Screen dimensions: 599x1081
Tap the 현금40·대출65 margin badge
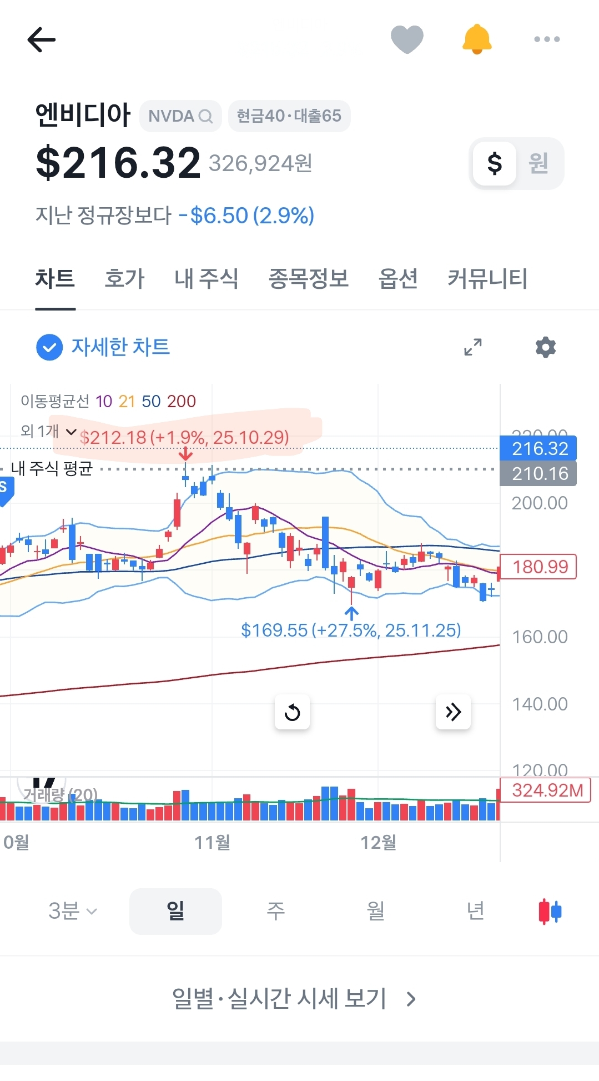289,116
